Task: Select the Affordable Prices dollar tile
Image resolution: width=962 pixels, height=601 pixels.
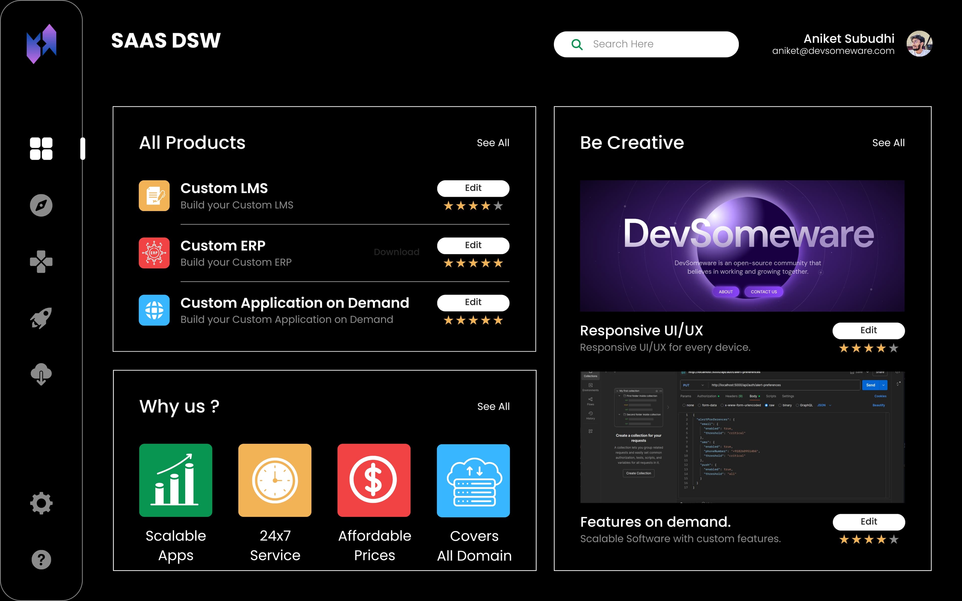Action: pos(374,480)
